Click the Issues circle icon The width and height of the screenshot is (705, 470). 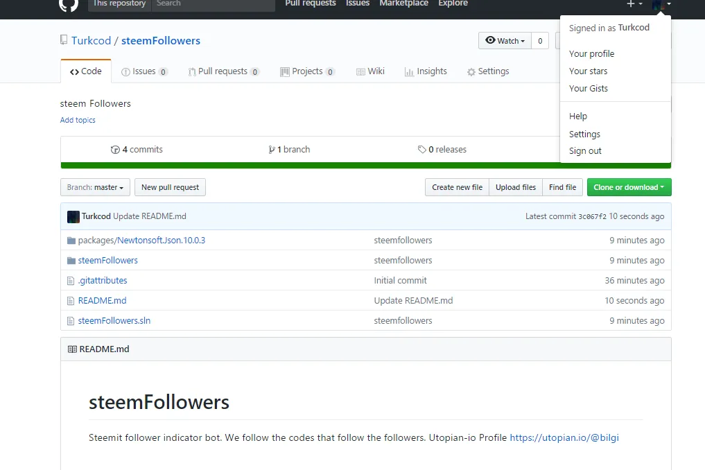click(x=126, y=72)
